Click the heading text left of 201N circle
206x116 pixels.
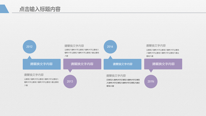(x=116, y=76)
